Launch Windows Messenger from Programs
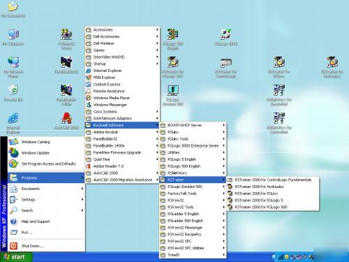This screenshot has width=349, height=262. click(122, 105)
